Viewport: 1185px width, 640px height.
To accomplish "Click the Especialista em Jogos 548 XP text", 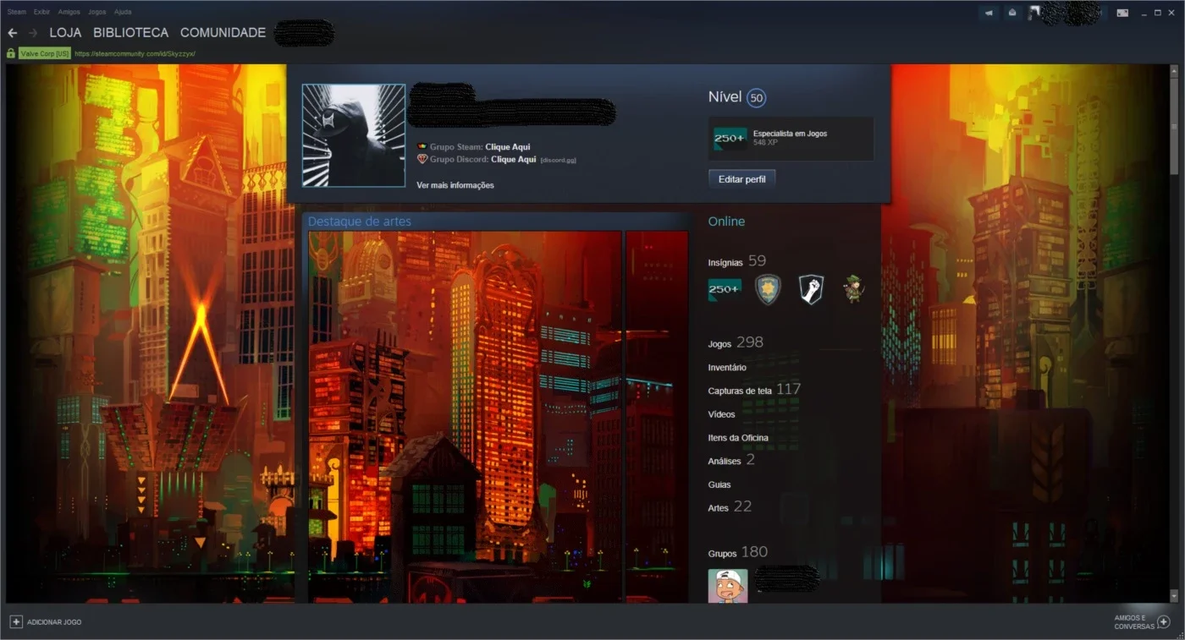I will point(790,138).
